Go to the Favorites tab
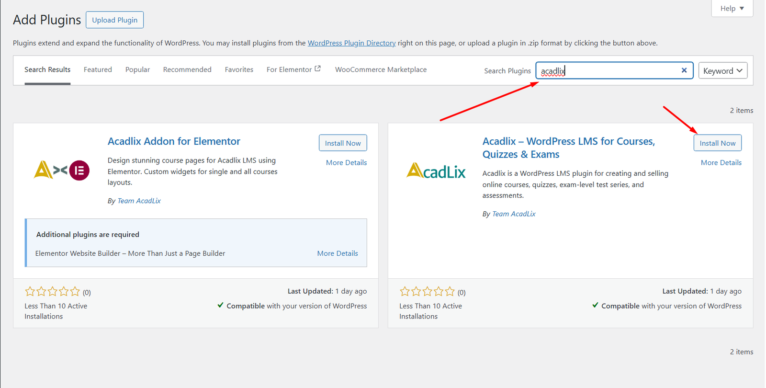Viewport: 766px width, 388px height. point(239,70)
